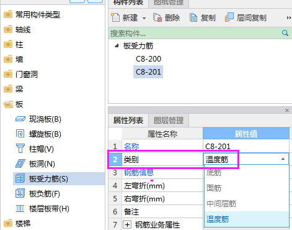The width and height of the screenshot is (292, 230).
Task: Click the 名称 property link
Action: [131, 147]
